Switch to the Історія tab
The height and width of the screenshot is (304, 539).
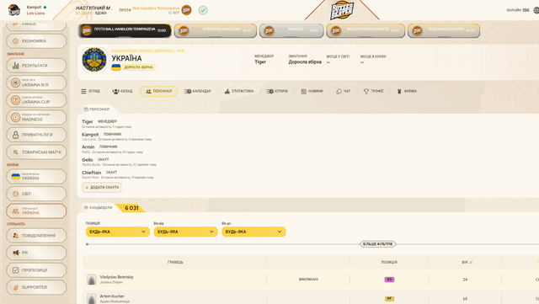pyautogui.click(x=277, y=91)
